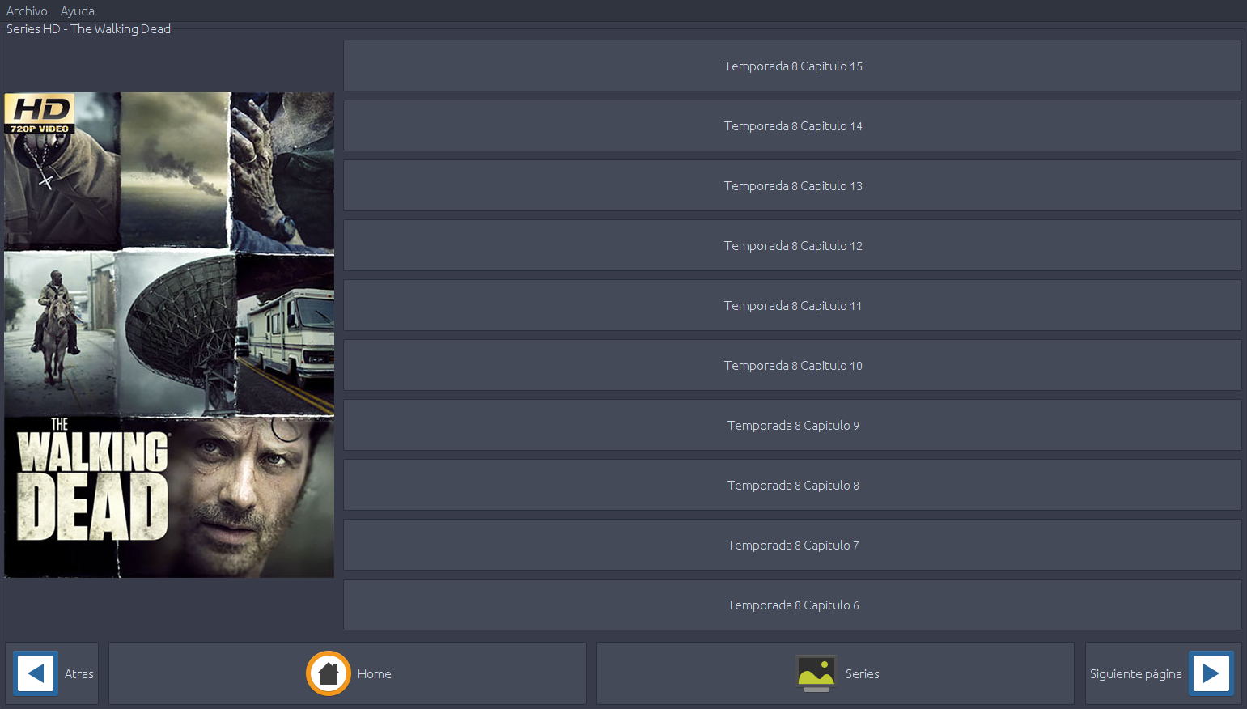
Task: Click the Siguiente página text label
Action: pyautogui.click(x=1136, y=674)
